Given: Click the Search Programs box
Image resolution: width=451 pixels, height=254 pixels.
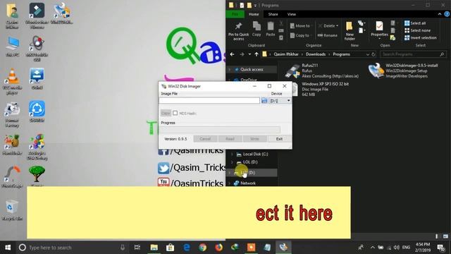Looking at the screenshot, I should point(413,54).
